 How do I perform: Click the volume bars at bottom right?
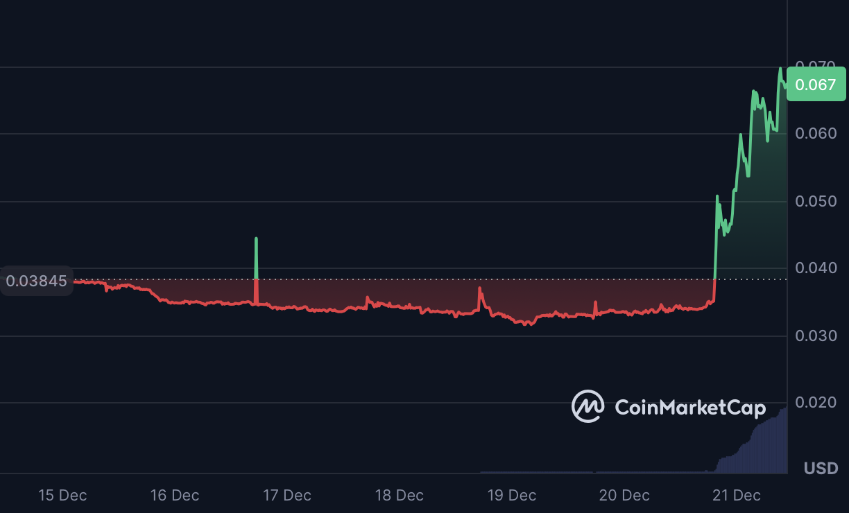[x=763, y=451]
